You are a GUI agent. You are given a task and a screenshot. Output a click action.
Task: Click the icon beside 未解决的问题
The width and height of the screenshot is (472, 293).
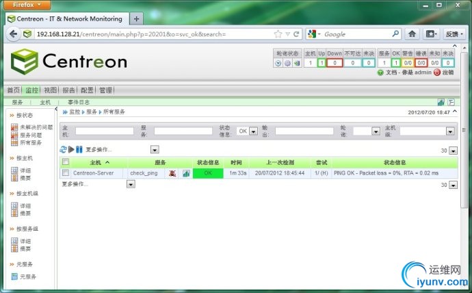coord(14,127)
